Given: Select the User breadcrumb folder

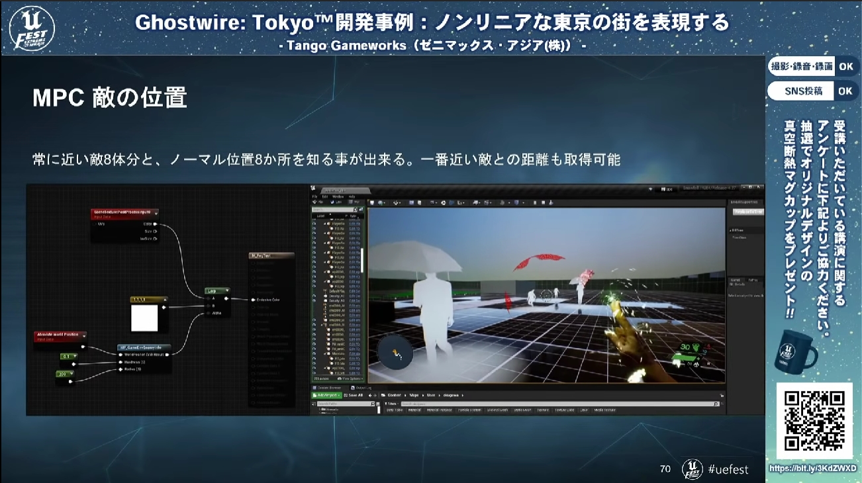Looking at the screenshot, I should (x=431, y=395).
